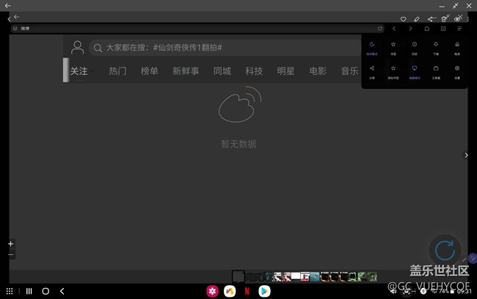Click the taskbar back chevron
Screen dimensions: 477x299
pos(62,292)
